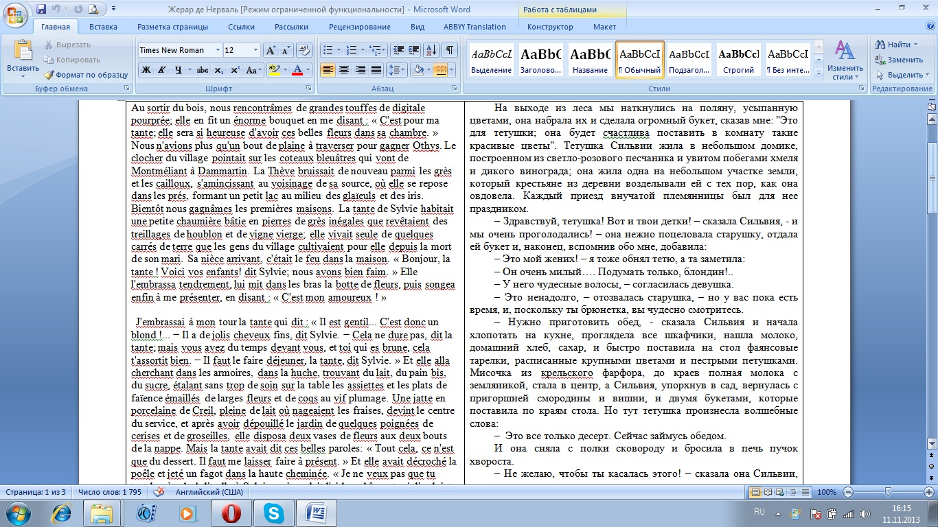Increase the paragraph indent
The image size is (938, 527).
tap(413, 50)
